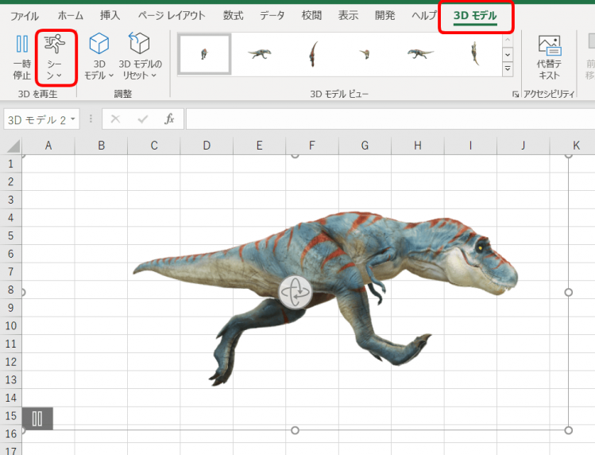The width and height of the screenshot is (595, 455).
Task: Switch to the データ tab
Action: pyautogui.click(x=272, y=16)
